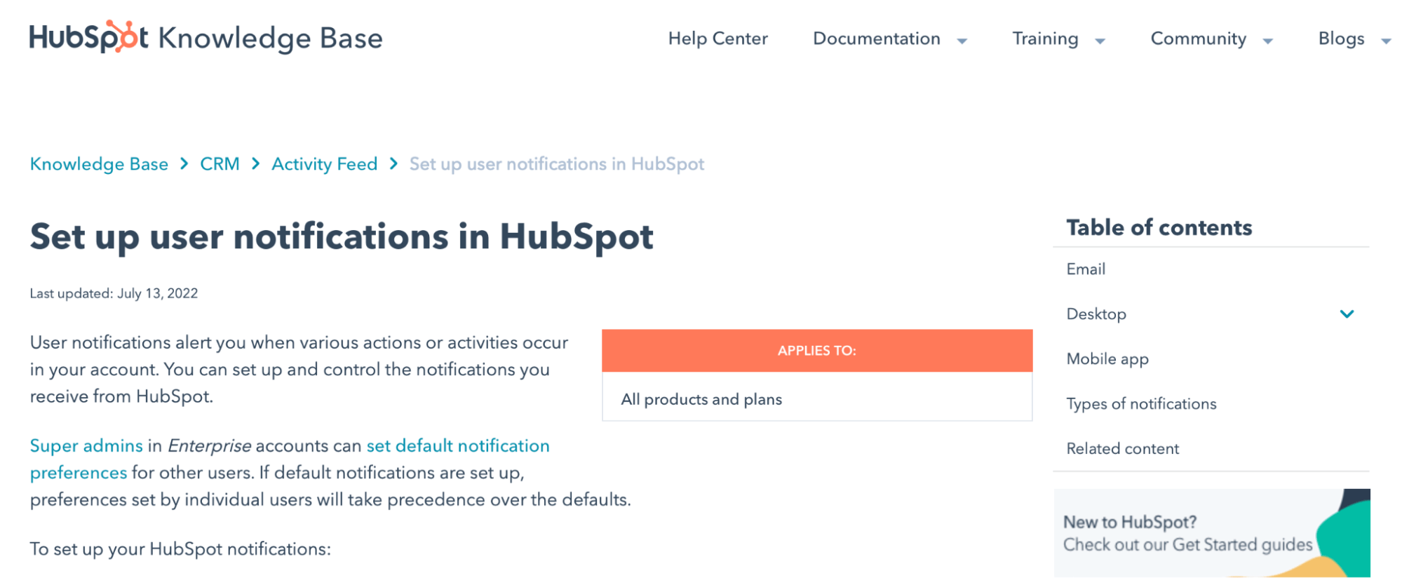Go to Types of notifications section
Image resolution: width=1402 pixels, height=585 pixels.
pos(1141,404)
